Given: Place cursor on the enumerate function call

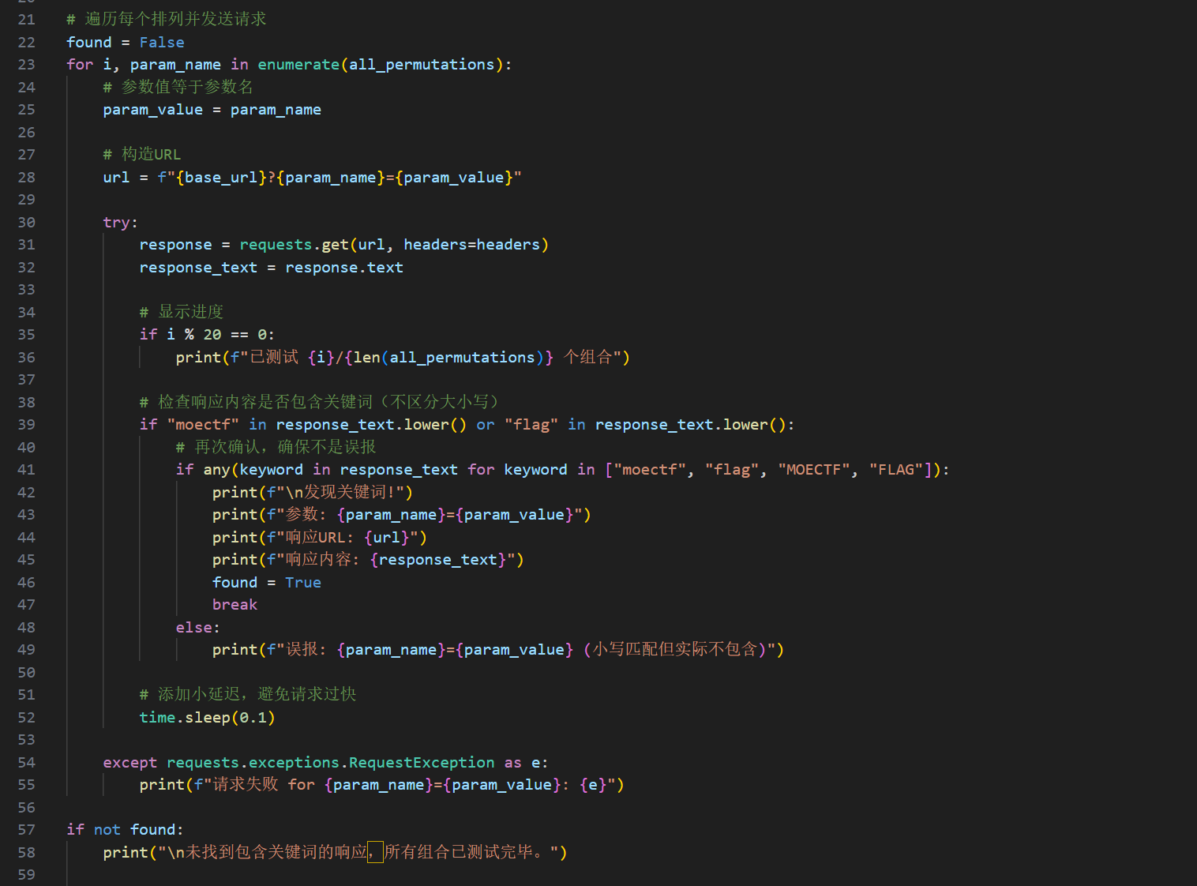Looking at the screenshot, I should point(298,65).
